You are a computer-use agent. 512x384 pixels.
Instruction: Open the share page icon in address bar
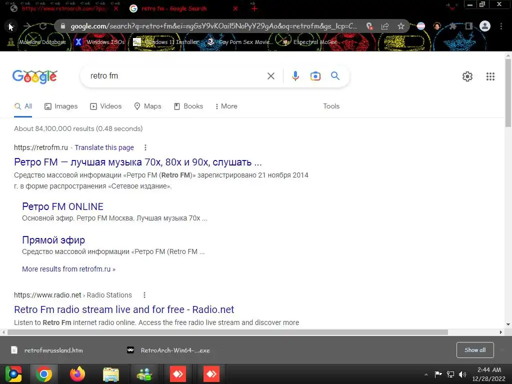tap(385, 26)
